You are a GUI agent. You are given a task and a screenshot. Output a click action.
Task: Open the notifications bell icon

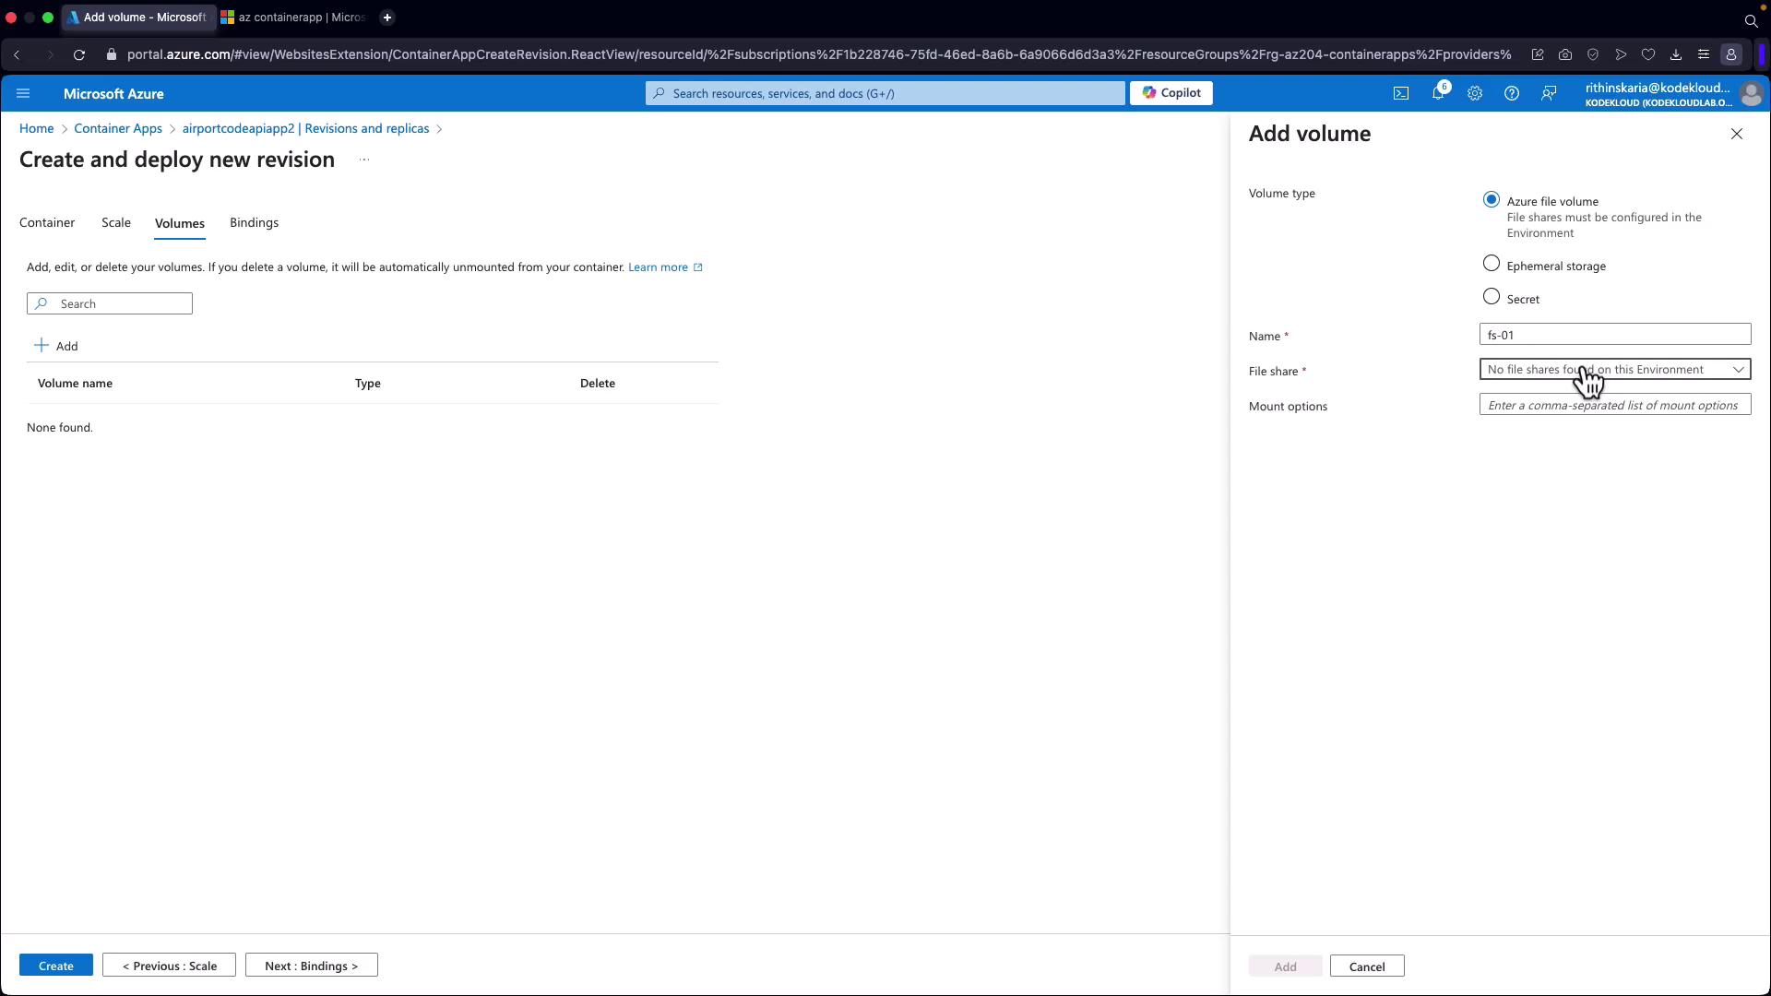tap(1437, 93)
